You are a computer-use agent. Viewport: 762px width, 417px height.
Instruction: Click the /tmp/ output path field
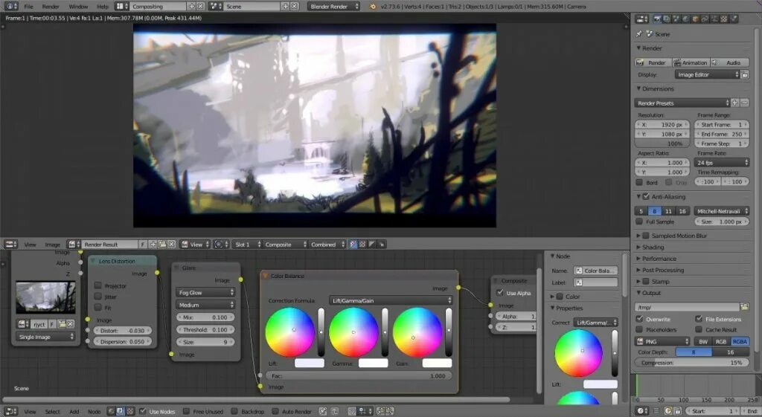[687, 307]
